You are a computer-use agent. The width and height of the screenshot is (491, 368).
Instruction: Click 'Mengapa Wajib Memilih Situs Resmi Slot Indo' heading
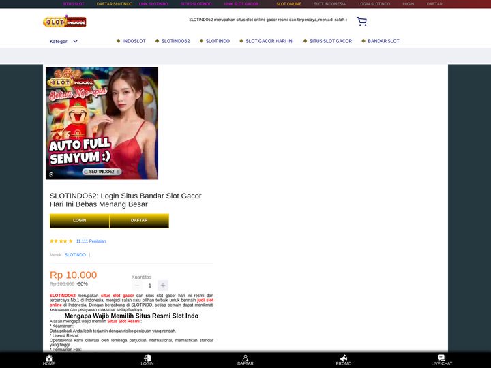click(132, 316)
